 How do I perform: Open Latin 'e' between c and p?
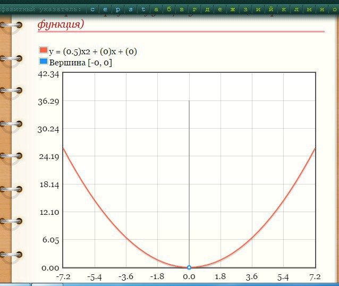coord(105,10)
